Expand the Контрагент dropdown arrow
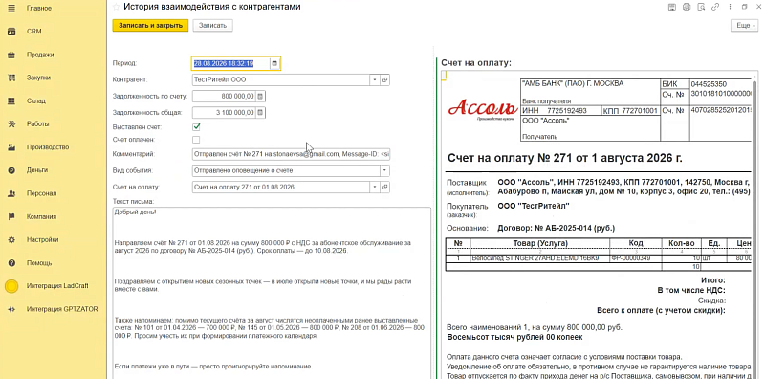This screenshot has height=379, width=765. coord(375,79)
